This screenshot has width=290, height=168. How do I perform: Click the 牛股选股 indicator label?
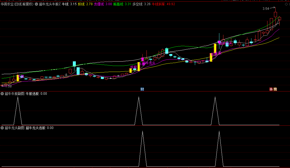coord(33,94)
